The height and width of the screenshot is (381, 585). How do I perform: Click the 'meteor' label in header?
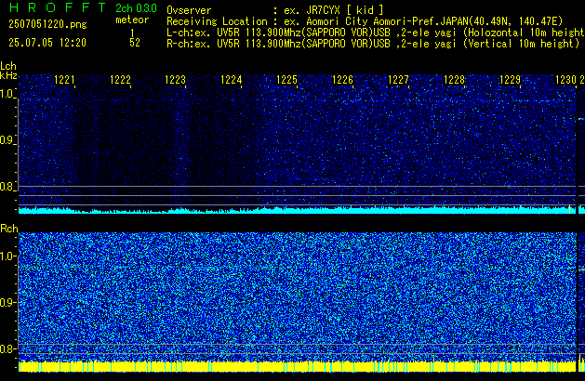[132, 20]
